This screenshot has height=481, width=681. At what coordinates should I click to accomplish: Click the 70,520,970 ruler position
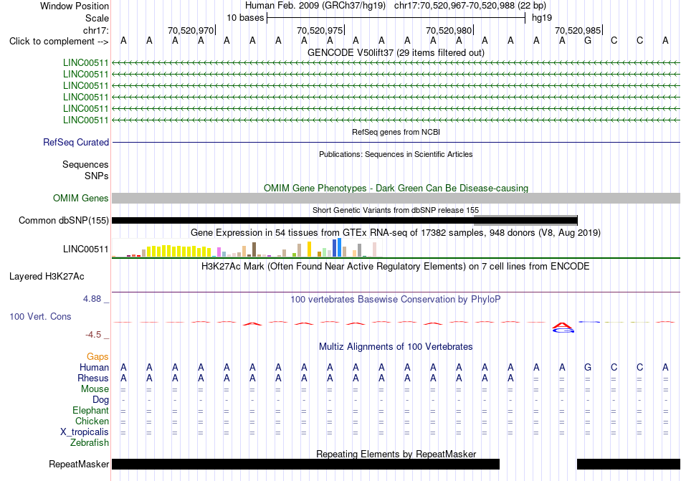(x=191, y=30)
